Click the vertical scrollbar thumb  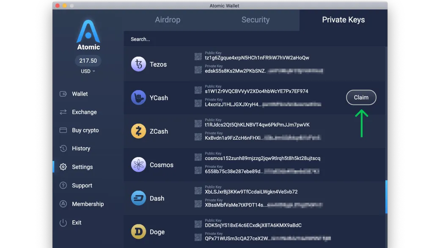(386, 197)
